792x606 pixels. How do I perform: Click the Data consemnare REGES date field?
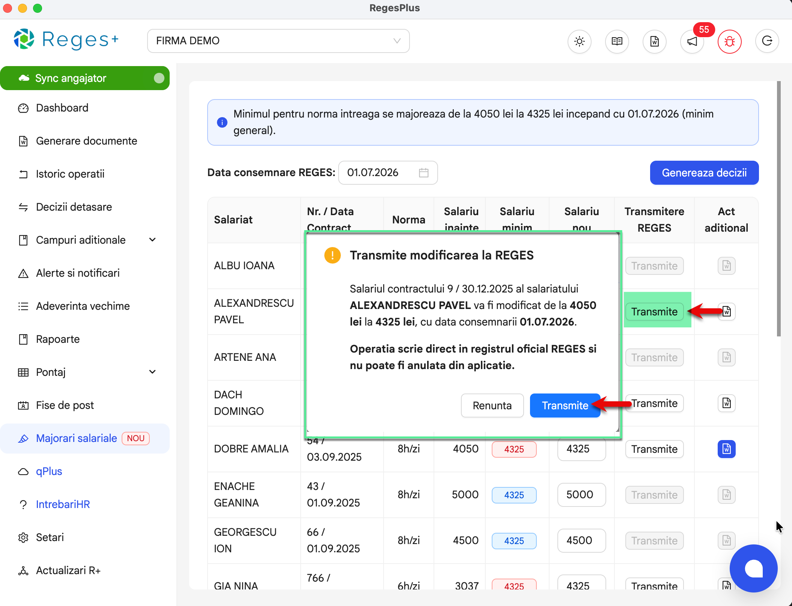(x=388, y=173)
